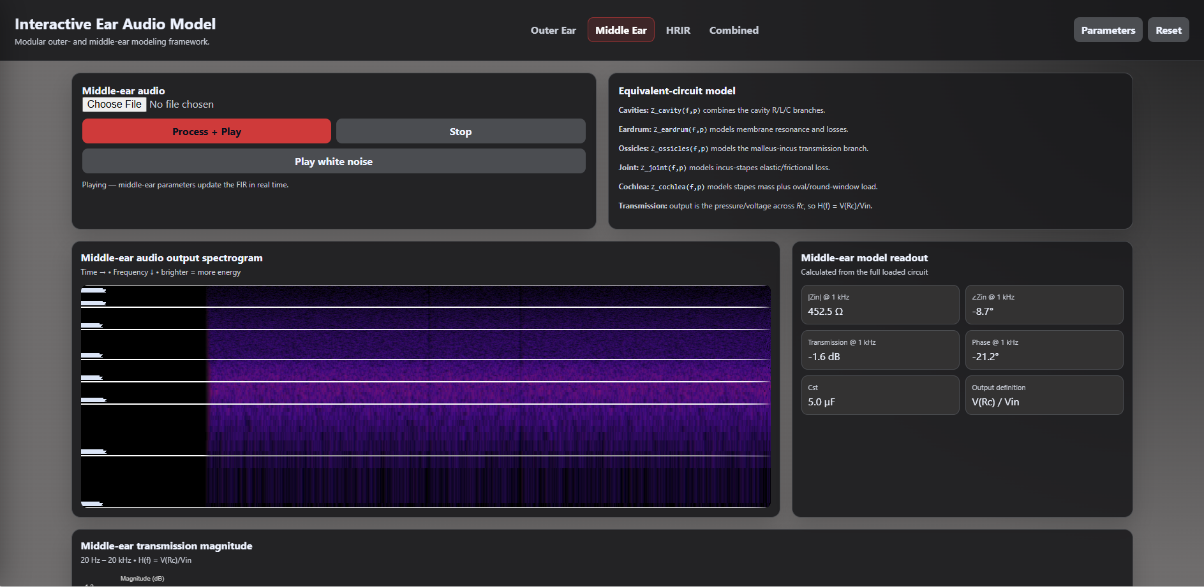Image resolution: width=1204 pixels, height=587 pixels.
Task: Play white noise
Action: [x=334, y=161]
